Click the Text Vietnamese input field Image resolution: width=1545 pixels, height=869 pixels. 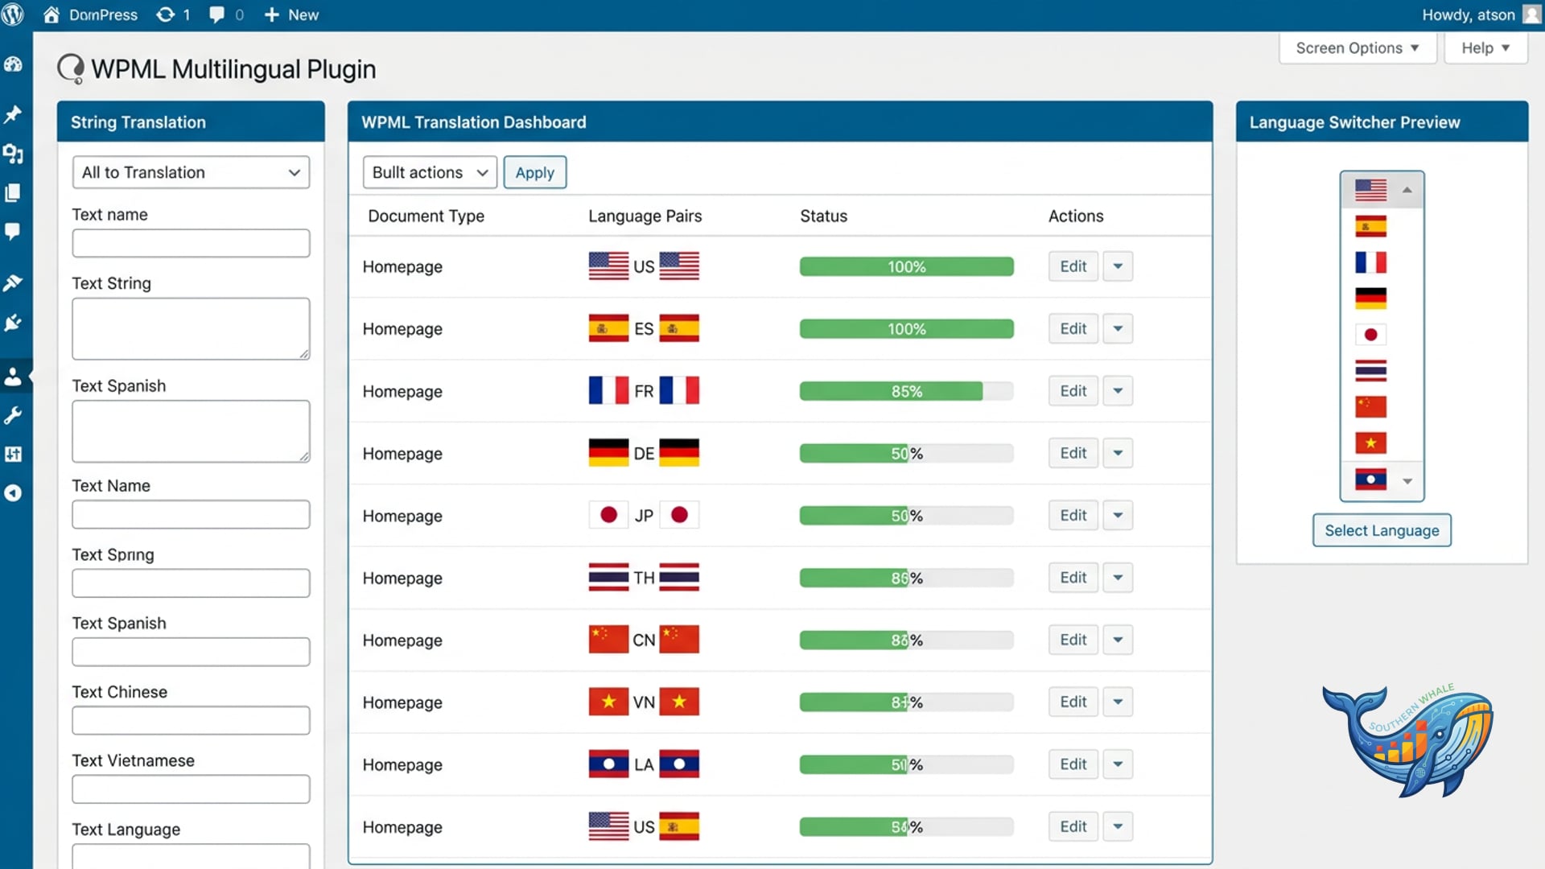coord(191,789)
